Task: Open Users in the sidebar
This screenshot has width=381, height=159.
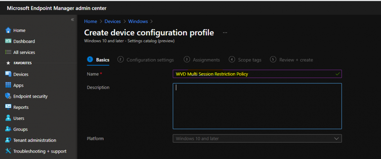Action: point(19,118)
